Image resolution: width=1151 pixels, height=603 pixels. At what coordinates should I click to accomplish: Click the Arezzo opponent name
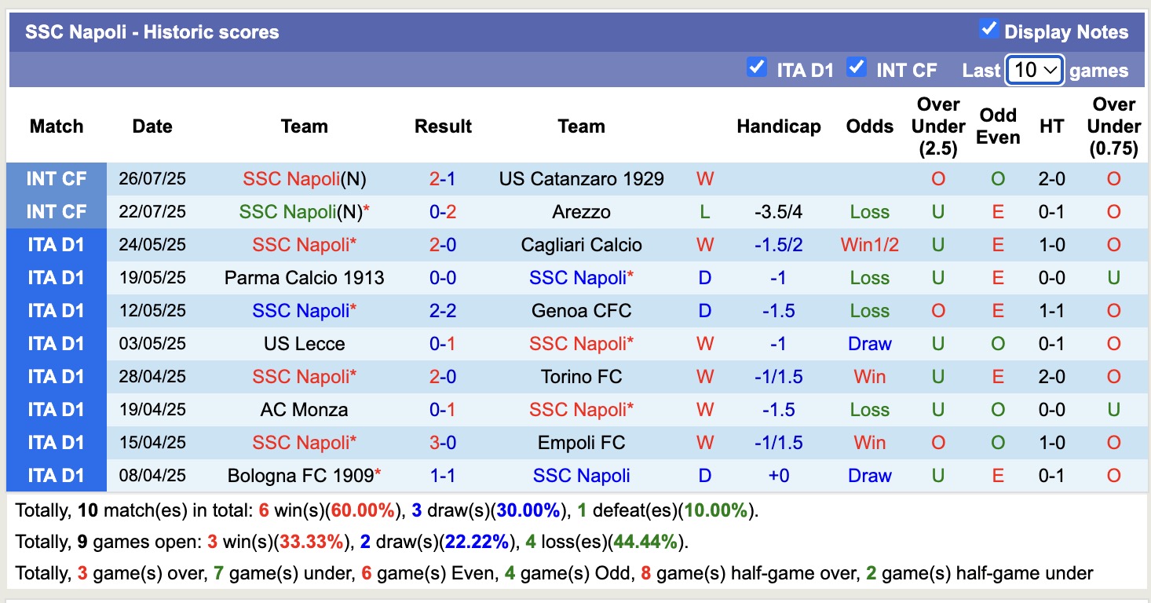tap(581, 211)
